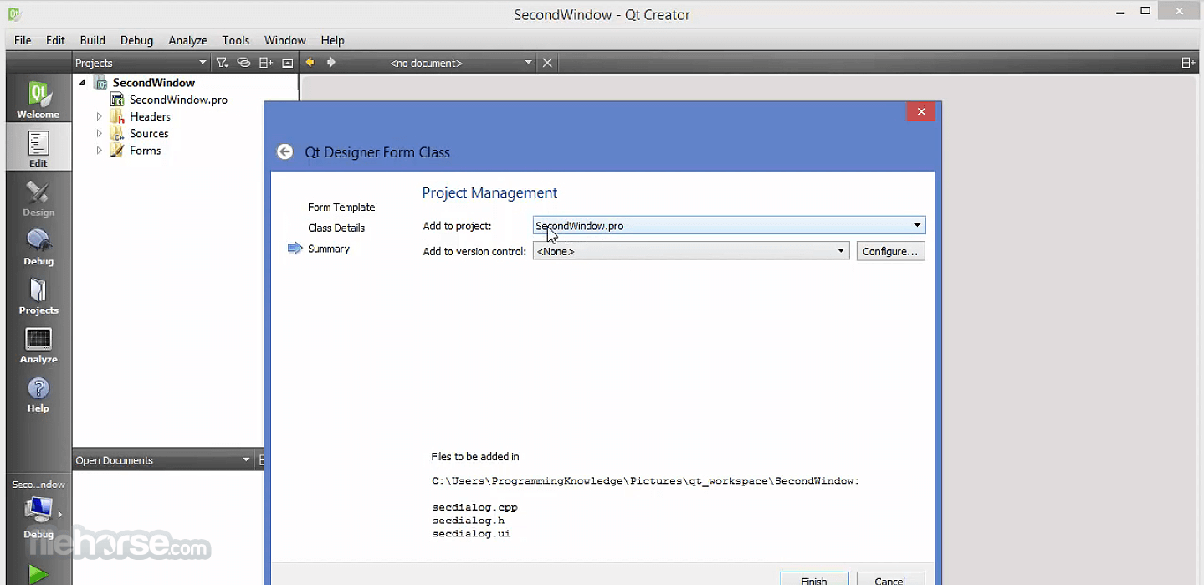
Task: Select the Class Details wizard step
Action: pos(336,228)
